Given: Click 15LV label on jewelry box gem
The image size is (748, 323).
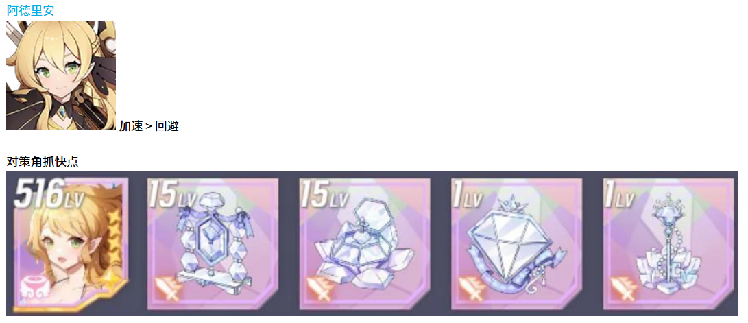Looking at the screenshot, I should (326, 194).
